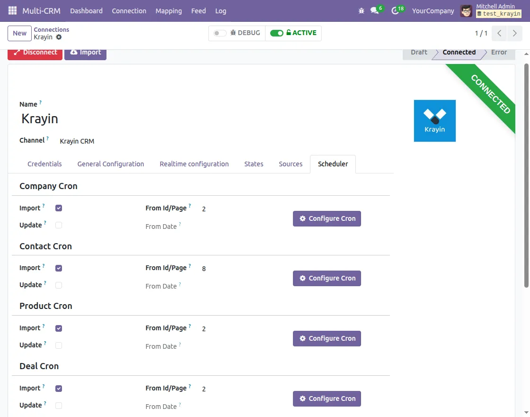Screen dimensions: 530x417
Task: Select the Error status stage
Action: pyautogui.click(x=499, y=53)
